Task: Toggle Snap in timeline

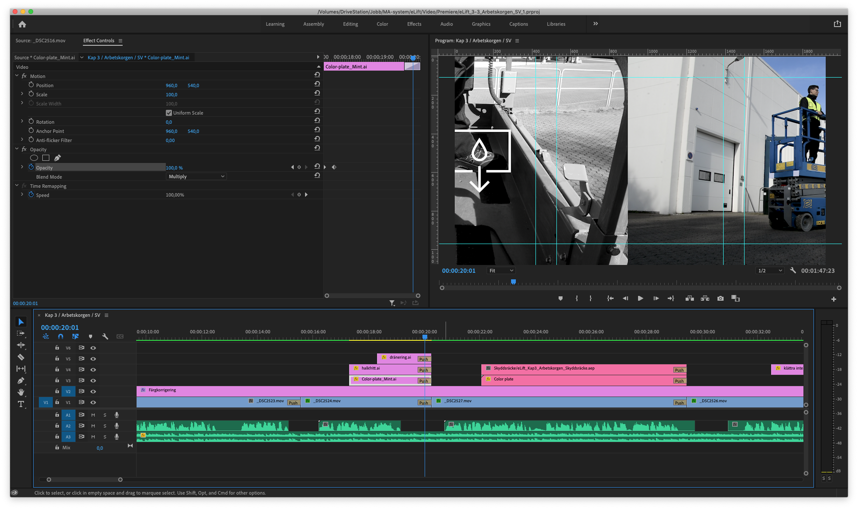Action: (x=61, y=336)
